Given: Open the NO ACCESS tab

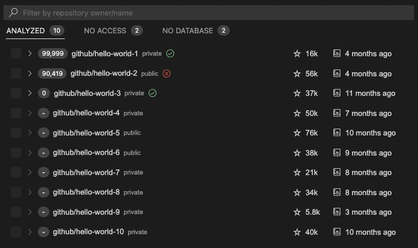Looking at the screenshot, I should pyautogui.click(x=113, y=30).
